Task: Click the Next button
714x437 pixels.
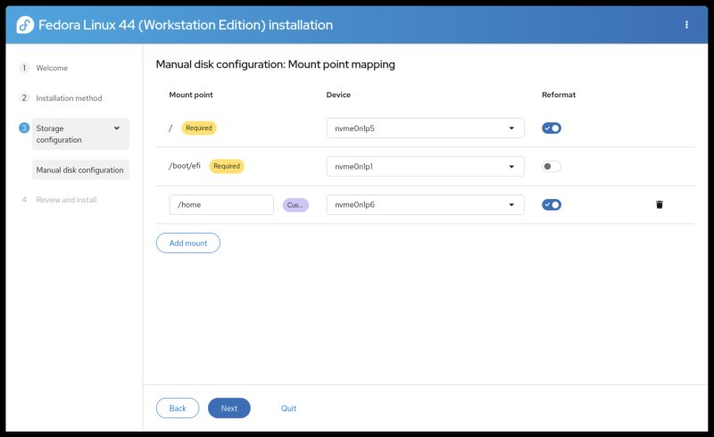Action: pyautogui.click(x=229, y=408)
